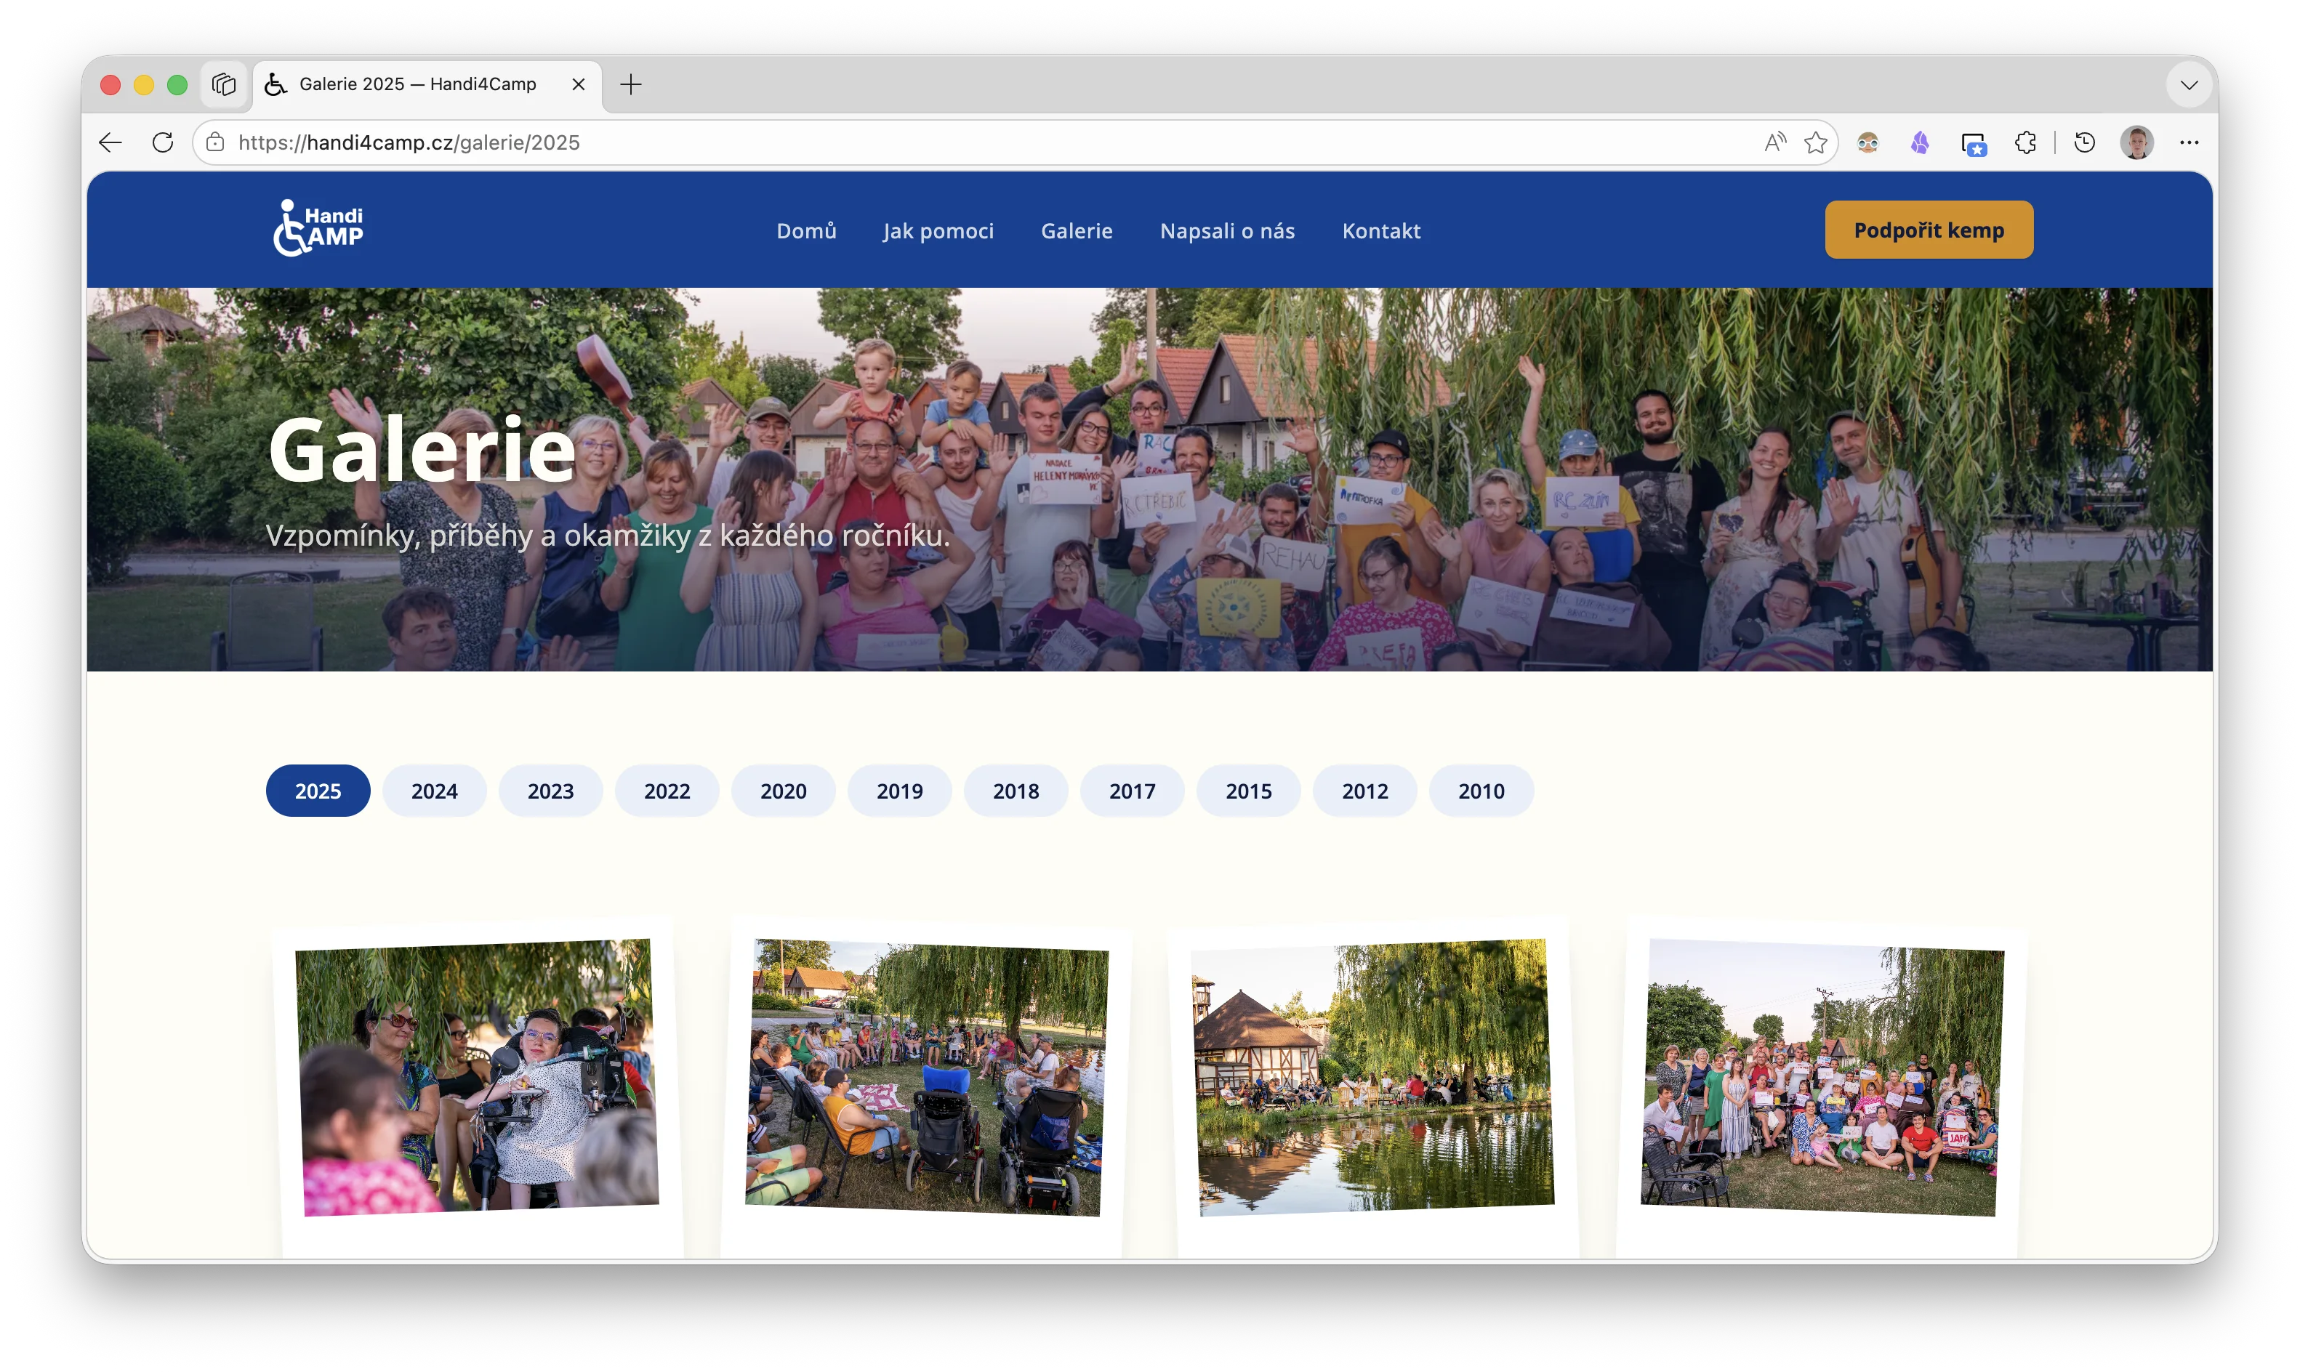Click the Handi4Camp logo in the header

point(318,228)
